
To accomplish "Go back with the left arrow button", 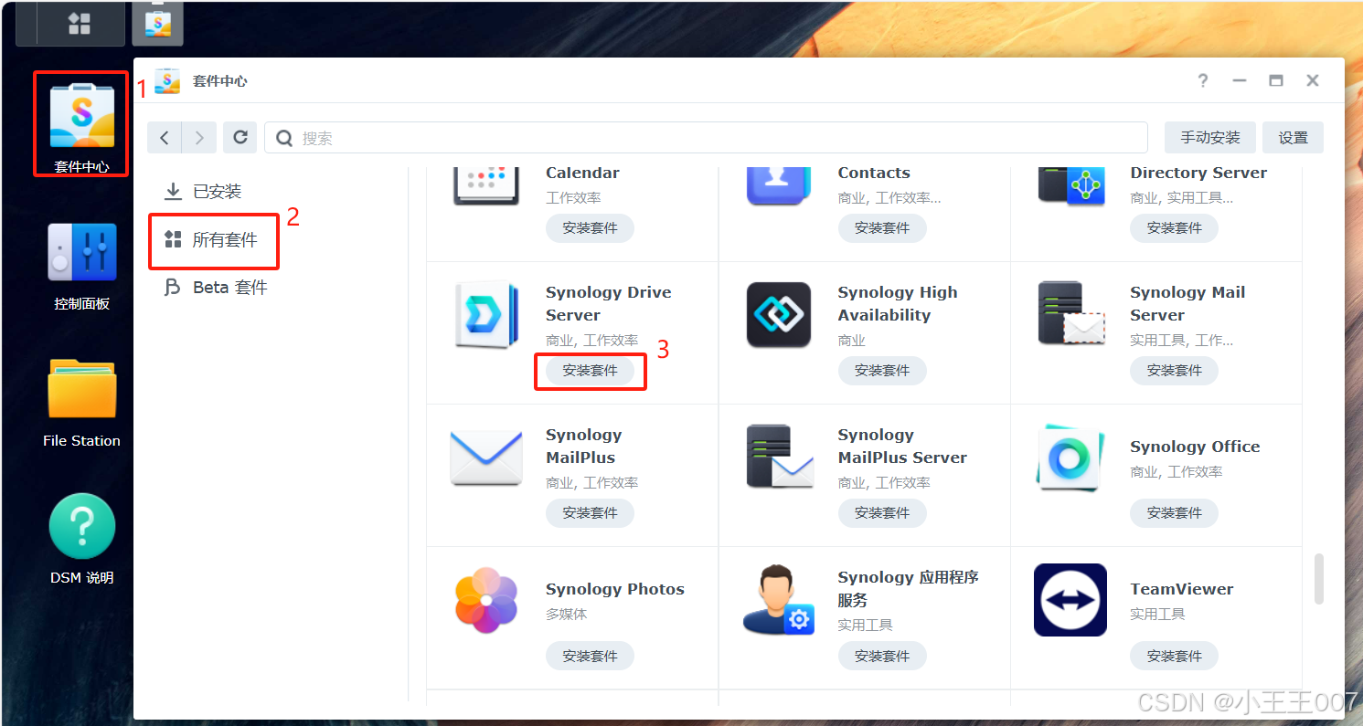I will click(x=165, y=138).
